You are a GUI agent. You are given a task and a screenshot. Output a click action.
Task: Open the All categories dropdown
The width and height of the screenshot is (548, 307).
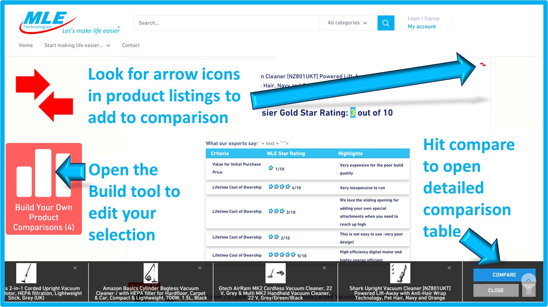pos(348,23)
